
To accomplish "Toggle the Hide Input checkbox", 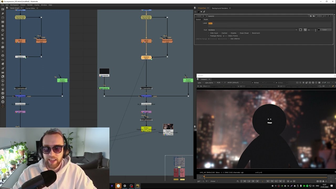I will pos(209,33).
